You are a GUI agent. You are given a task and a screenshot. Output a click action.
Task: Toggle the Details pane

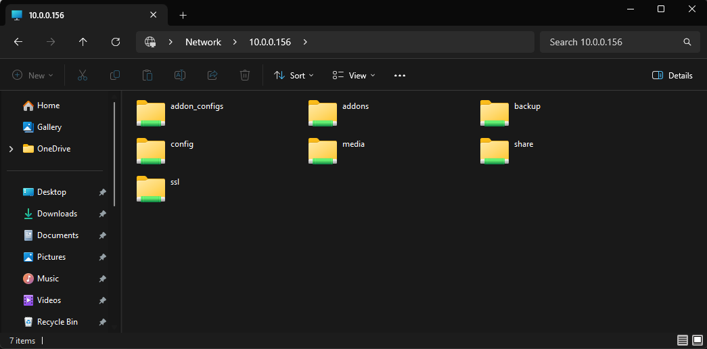coord(672,76)
